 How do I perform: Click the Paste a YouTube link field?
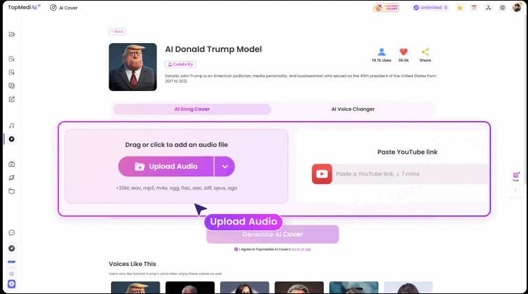click(411, 174)
